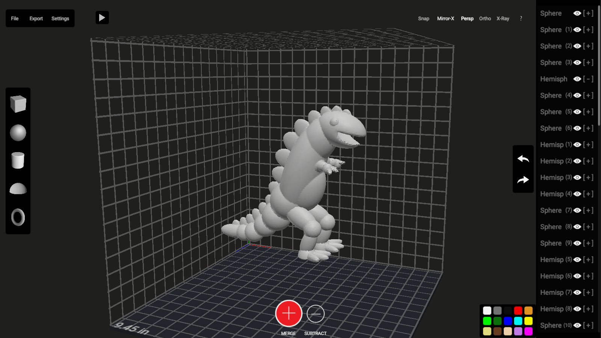Toggle the [+] mode of Sphere (5)

click(x=588, y=112)
